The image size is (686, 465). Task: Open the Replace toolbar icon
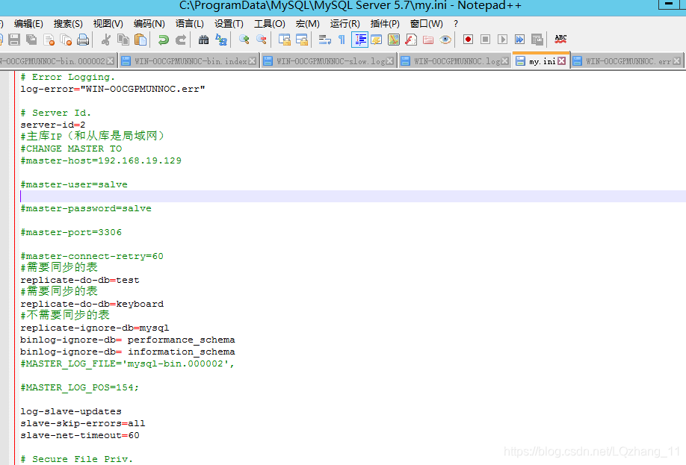pos(221,40)
